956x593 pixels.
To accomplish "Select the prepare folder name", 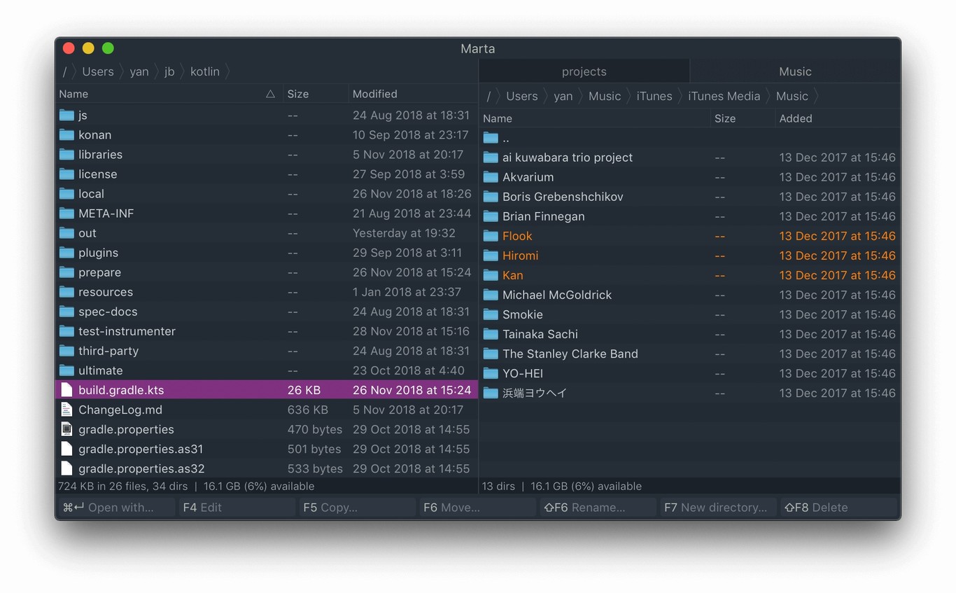I will [x=99, y=272].
